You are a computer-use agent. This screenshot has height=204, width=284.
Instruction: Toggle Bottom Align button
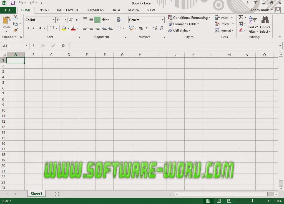[x=97, y=20]
